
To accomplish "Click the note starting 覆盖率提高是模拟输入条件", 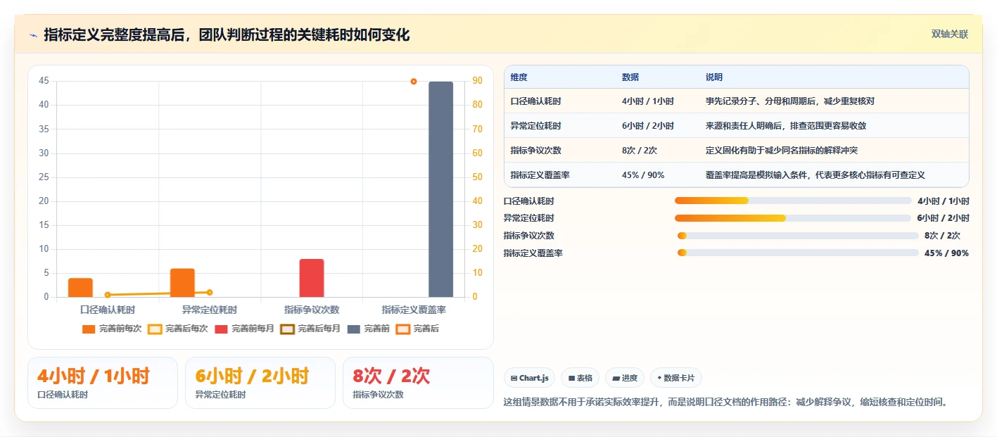I will (x=815, y=175).
